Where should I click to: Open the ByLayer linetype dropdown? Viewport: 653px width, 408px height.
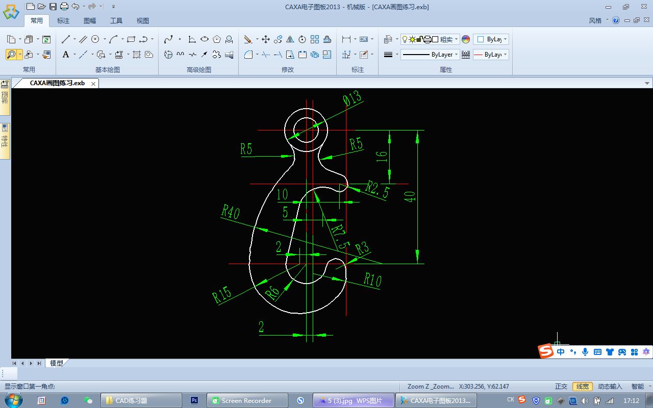(x=430, y=55)
